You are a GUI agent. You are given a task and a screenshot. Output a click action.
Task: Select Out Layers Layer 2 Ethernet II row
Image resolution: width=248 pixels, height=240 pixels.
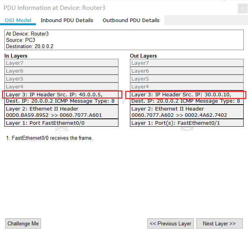click(x=187, y=112)
